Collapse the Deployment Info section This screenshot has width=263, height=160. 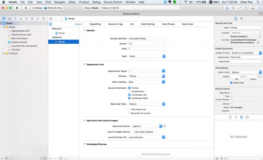pyautogui.click(x=84, y=64)
